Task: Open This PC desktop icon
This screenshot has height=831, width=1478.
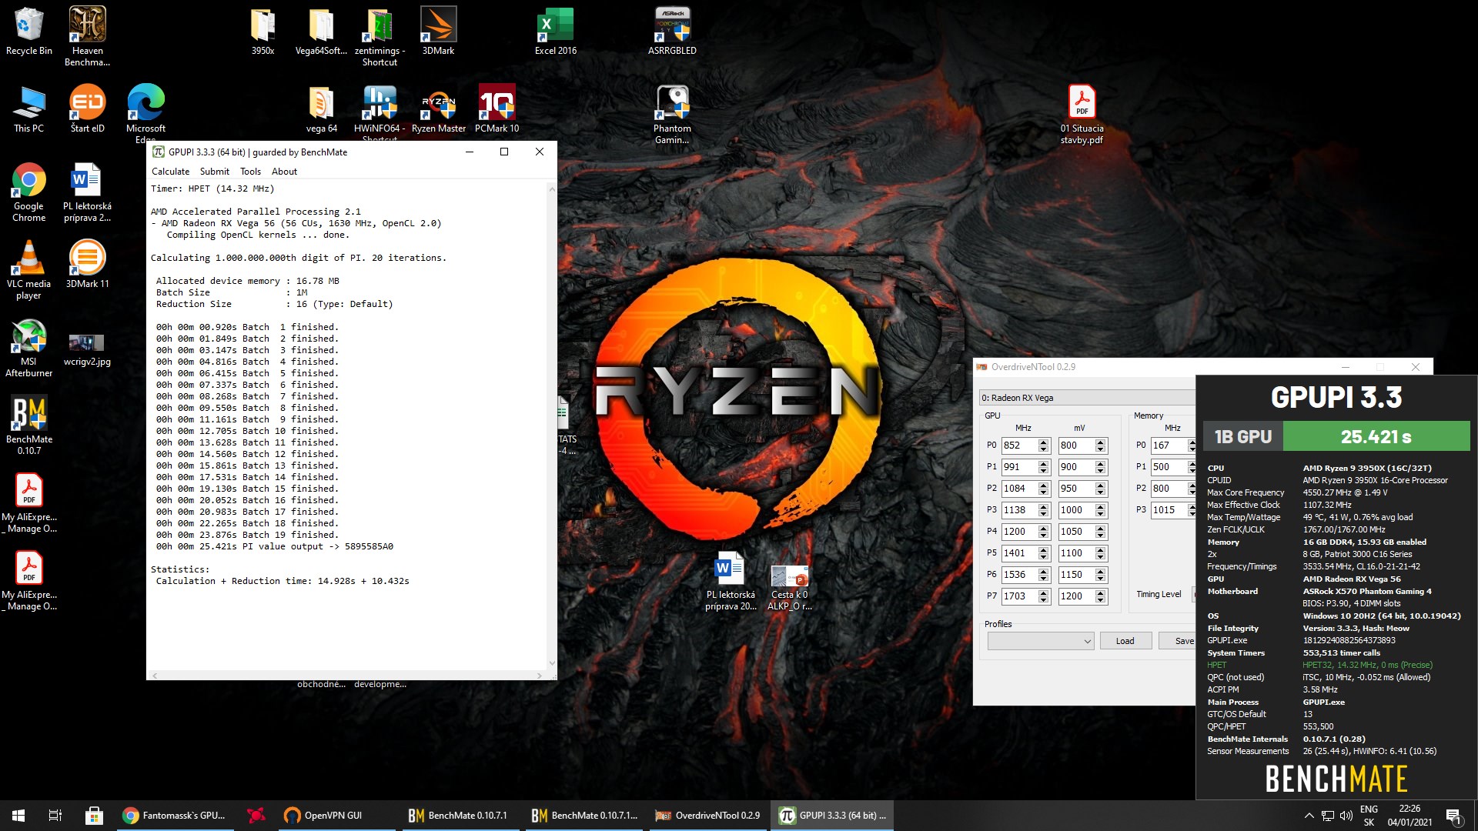Action: 29,108
